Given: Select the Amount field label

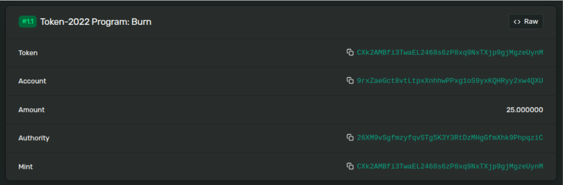Looking at the screenshot, I should coord(31,110).
